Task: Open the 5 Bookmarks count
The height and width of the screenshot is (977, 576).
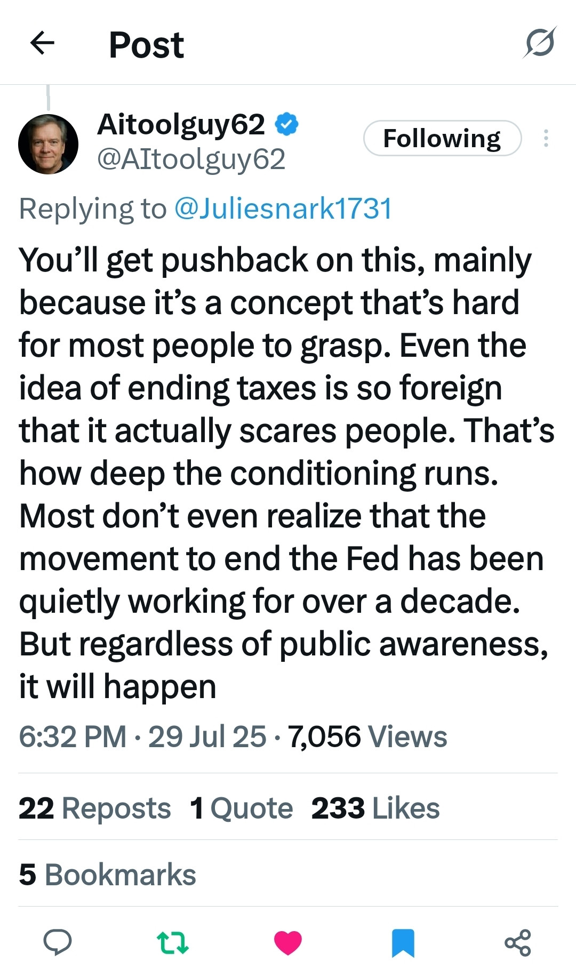Action: click(107, 875)
